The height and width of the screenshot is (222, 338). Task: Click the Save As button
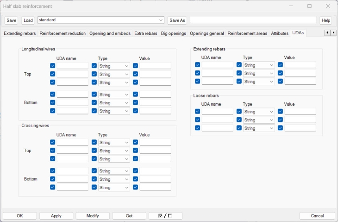[177, 20]
